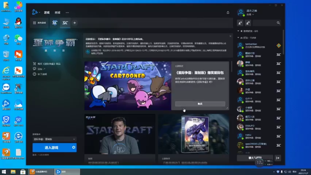The width and height of the screenshot is (311, 175).
Task: Switch to the Battle.net taskbar window
Action: (67, 171)
